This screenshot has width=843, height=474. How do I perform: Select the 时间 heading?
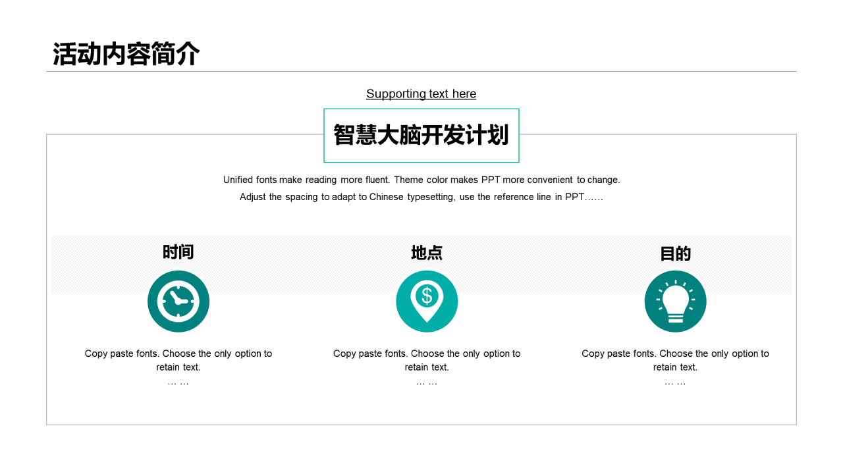[178, 252]
